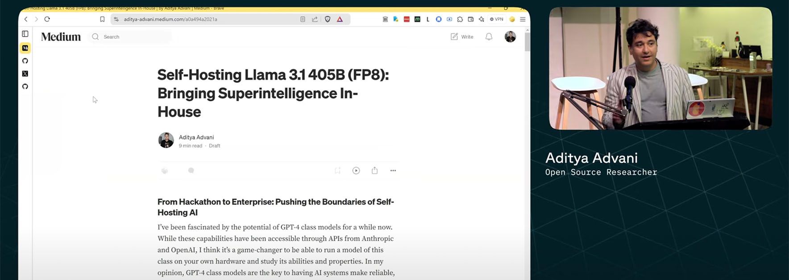This screenshot has height=280, width=789.
Task: Open Medium in the sidebar
Action: tap(25, 48)
